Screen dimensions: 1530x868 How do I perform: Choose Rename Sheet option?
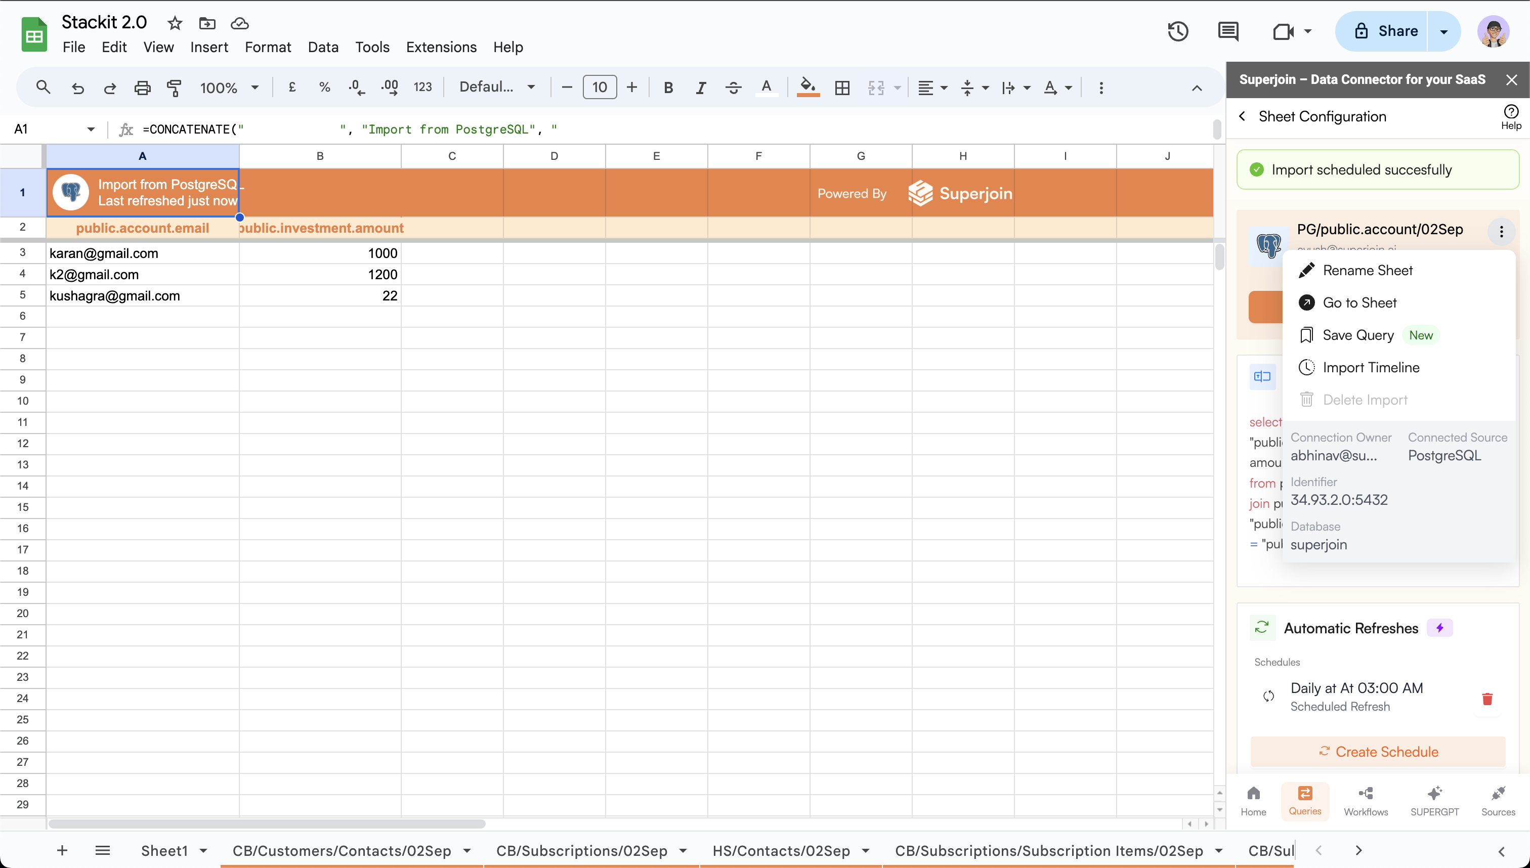coord(1367,270)
